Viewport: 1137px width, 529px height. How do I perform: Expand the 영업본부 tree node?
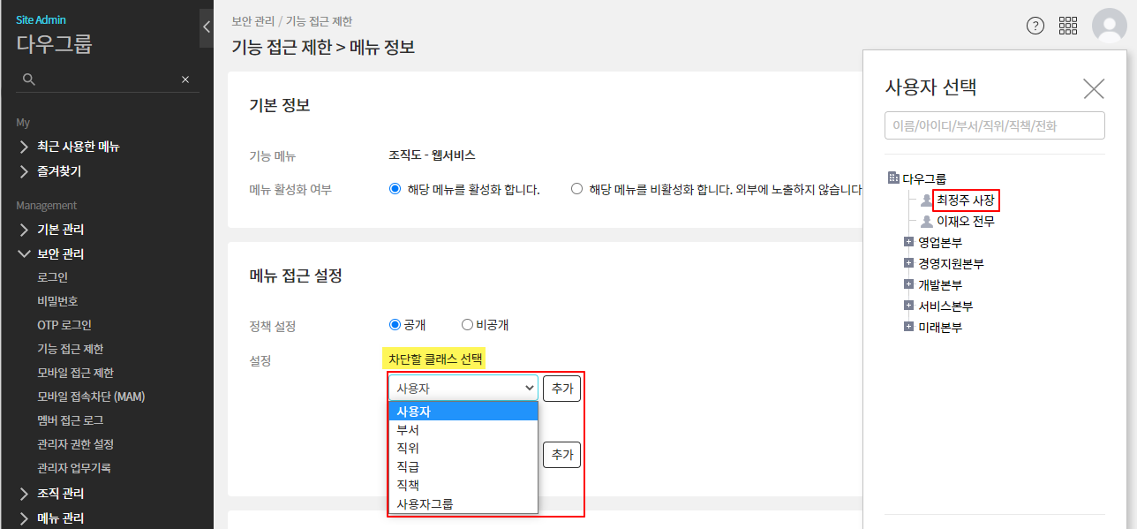pyautogui.click(x=908, y=242)
